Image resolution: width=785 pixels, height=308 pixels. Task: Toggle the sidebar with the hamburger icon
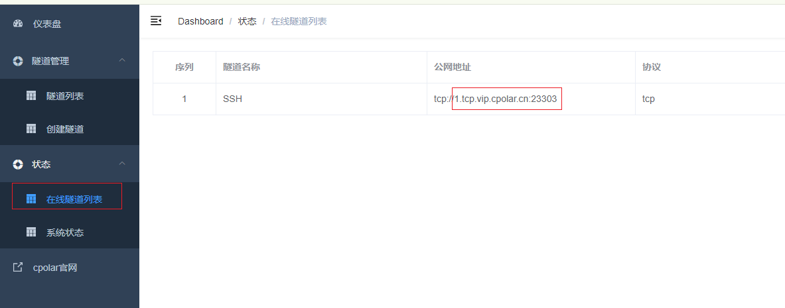pos(156,21)
